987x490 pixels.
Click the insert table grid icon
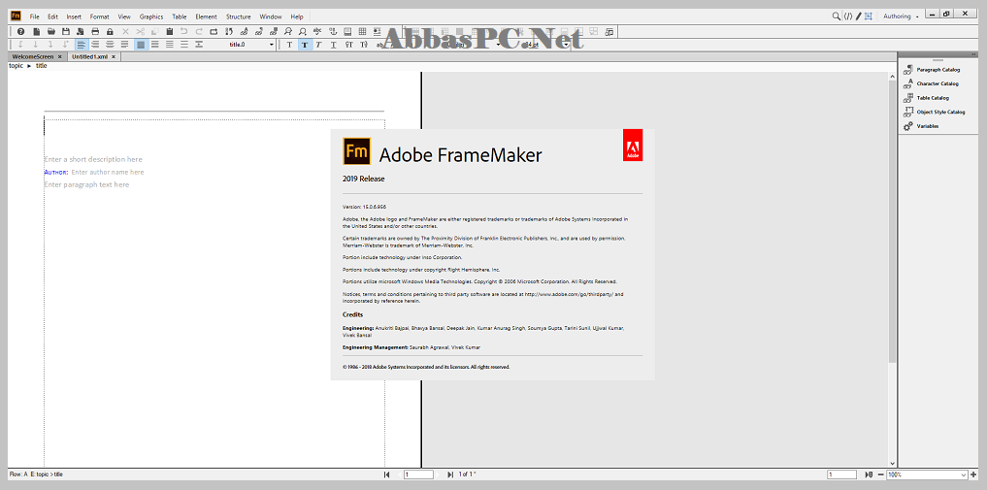coord(362,31)
